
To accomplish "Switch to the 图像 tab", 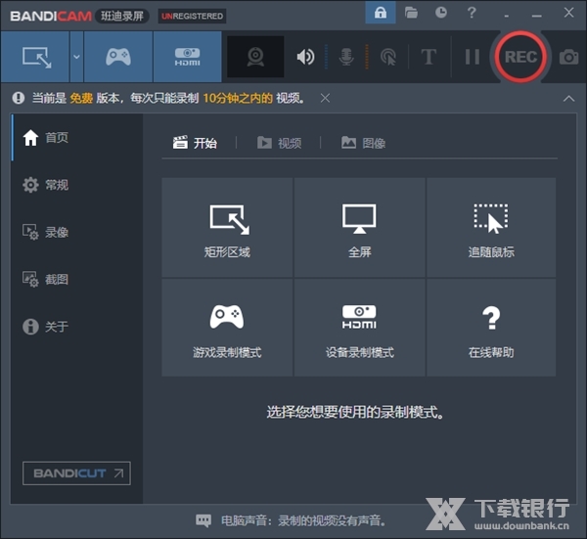I will [x=364, y=143].
